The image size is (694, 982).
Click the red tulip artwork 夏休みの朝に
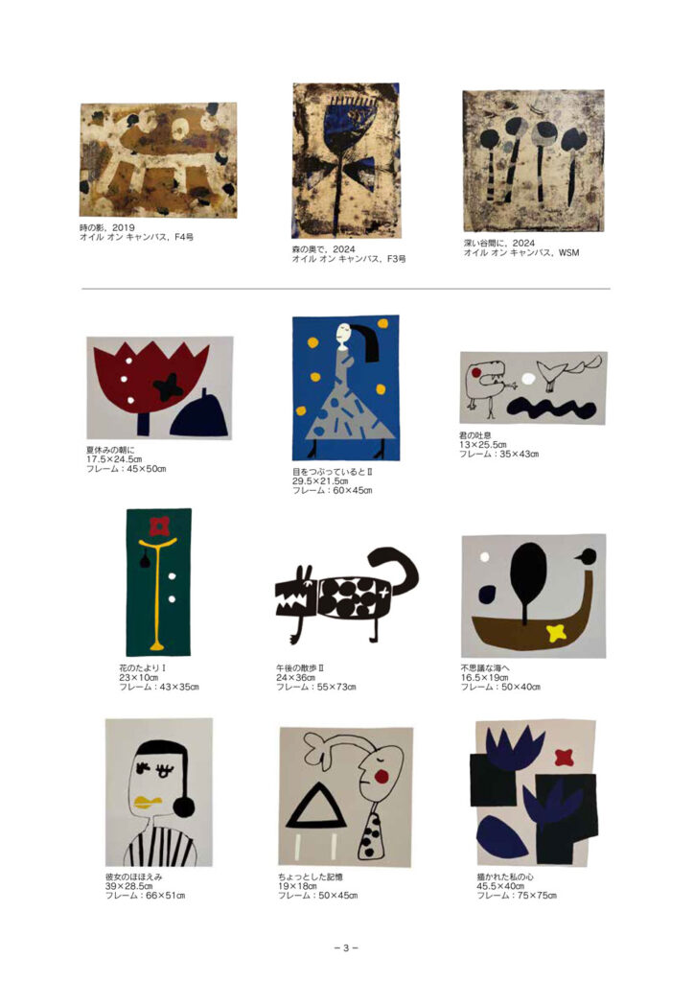[159, 387]
